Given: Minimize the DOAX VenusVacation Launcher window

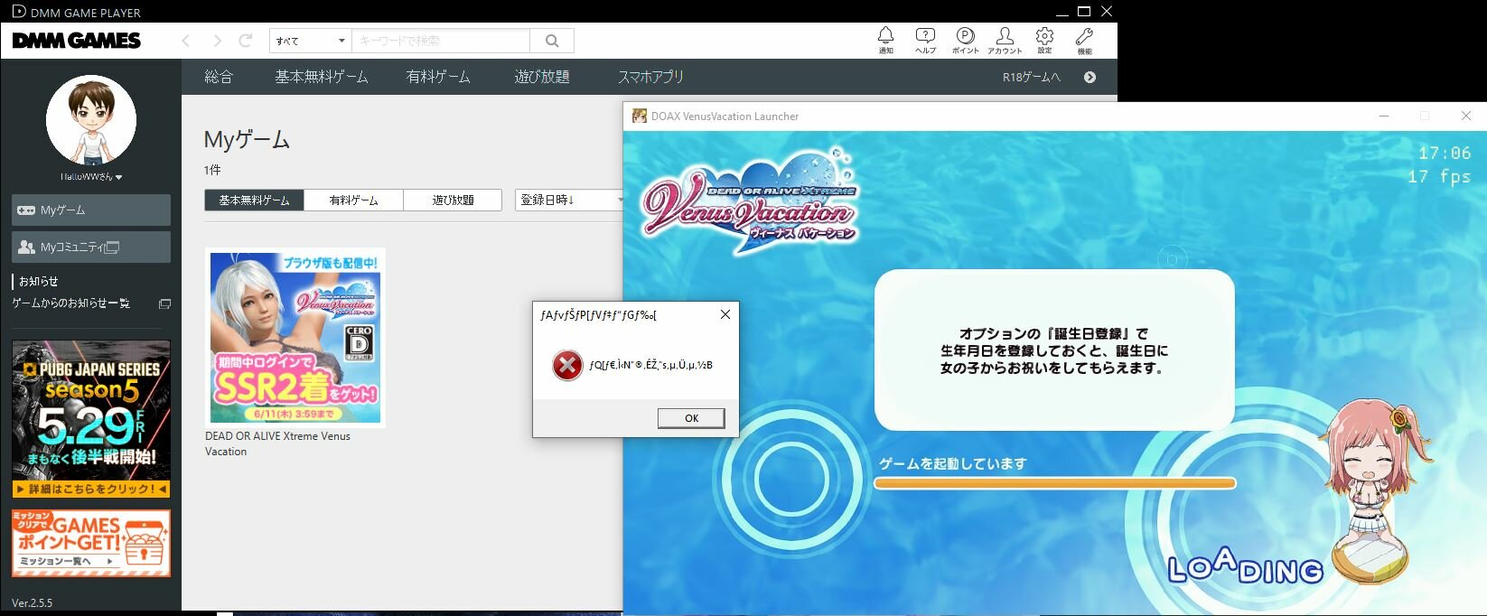Looking at the screenshot, I should point(1383,116).
